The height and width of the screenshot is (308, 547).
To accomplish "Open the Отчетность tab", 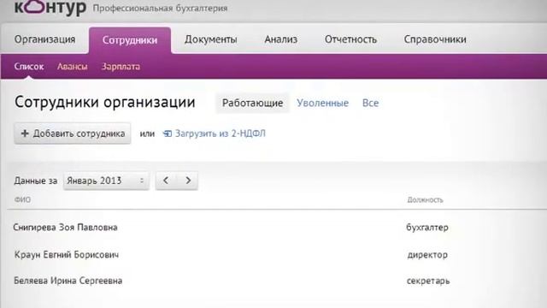I will (x=350, y=39).
